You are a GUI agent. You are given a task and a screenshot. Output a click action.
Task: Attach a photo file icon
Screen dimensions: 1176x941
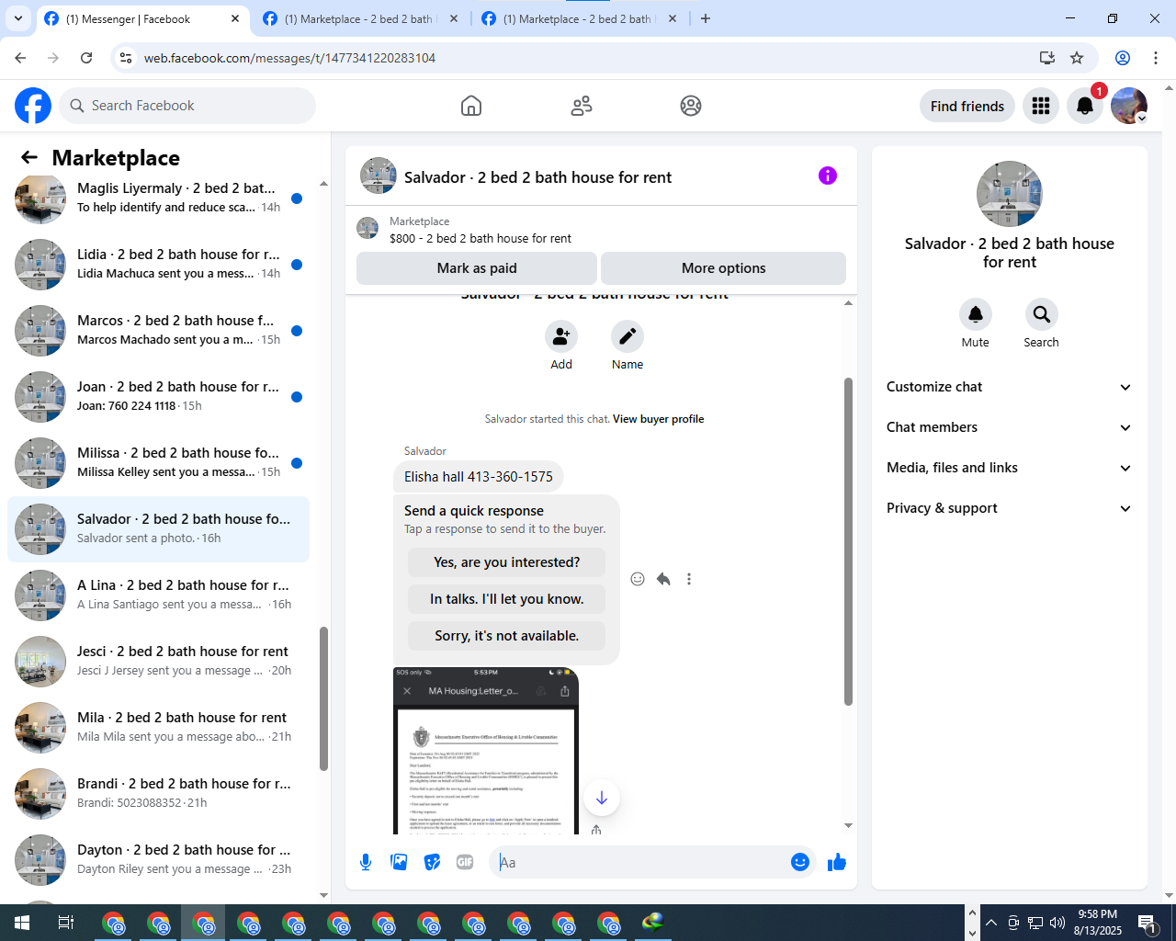pos(399,862)
